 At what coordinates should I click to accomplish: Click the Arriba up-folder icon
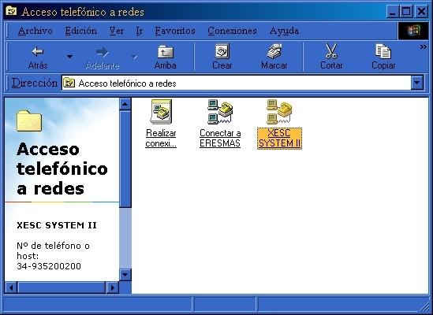(166, 52)
